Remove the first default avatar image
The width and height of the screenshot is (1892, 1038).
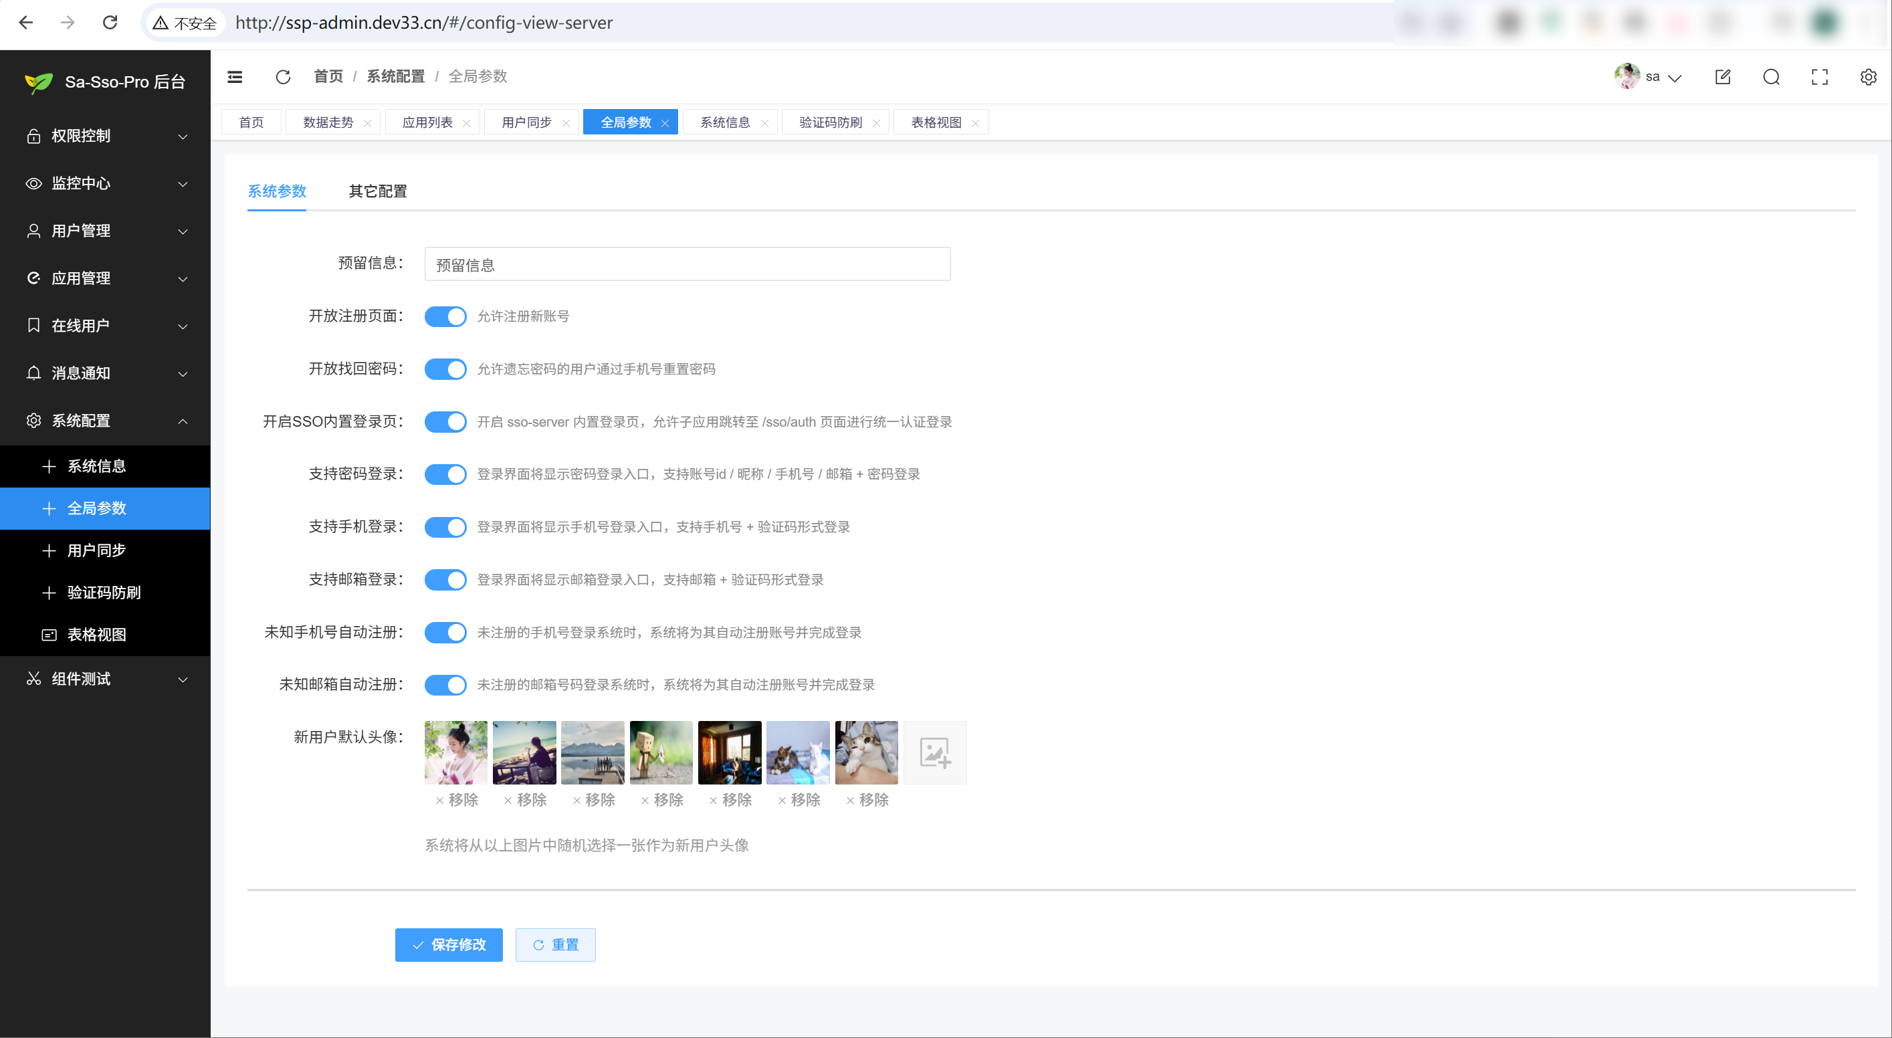456,800
